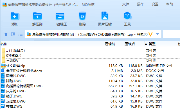Click the DWG icon of 销子.DWG

3,96
